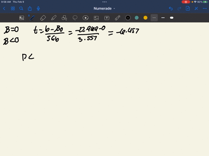Choose the black pen color
The width and height of the screenshot is (209, 156).
click(x=128, y=18)
